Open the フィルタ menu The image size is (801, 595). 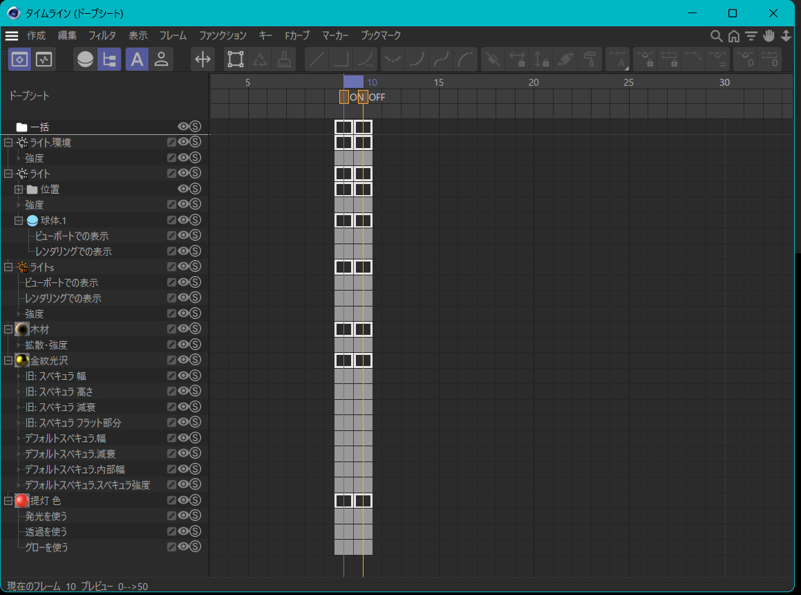[102, 35]
